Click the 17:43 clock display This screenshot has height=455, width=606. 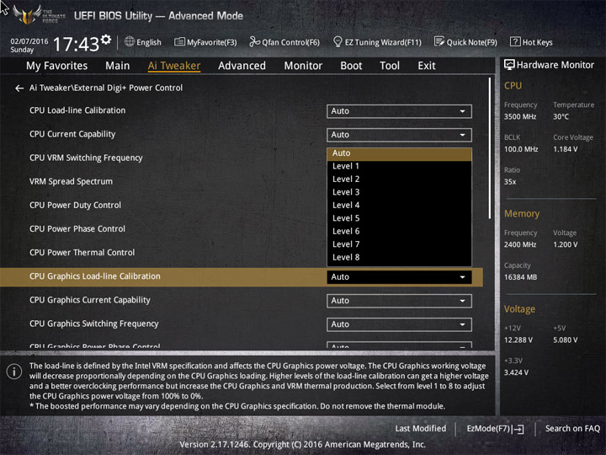(76, 44)
